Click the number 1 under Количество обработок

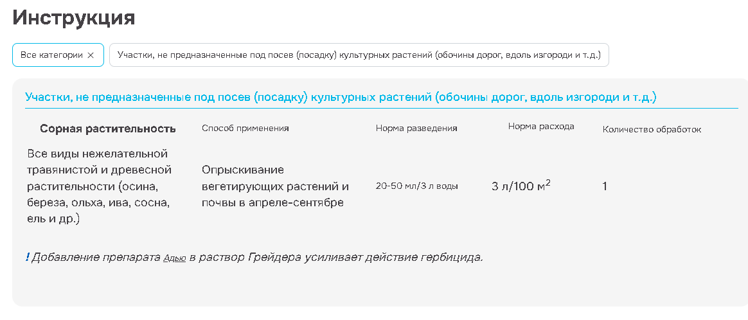click(x=605, y=186)
